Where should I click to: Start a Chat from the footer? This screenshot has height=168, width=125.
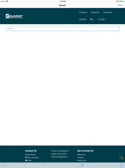click(28, 160)
